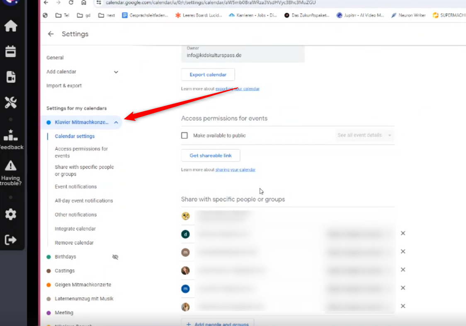Click the Owner email field
This screenshot has width=466, height=326.
pyautogui.click(x=243, y=54)
